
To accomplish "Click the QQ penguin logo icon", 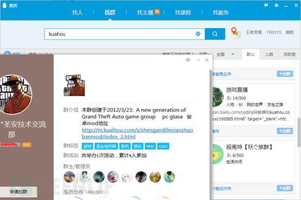I will tap(4, 5).
